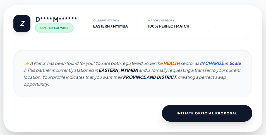Select the EASTERN / NYIMBA station value
266x135 pixels.
coord(110,26)
